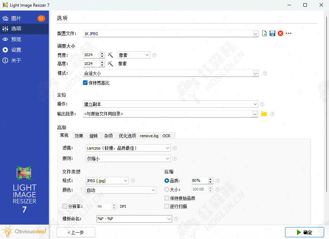The image size is (329, 239).
Task: Expand the 模板命名 %F - %P dropdown
Action: tap(134, 219)
